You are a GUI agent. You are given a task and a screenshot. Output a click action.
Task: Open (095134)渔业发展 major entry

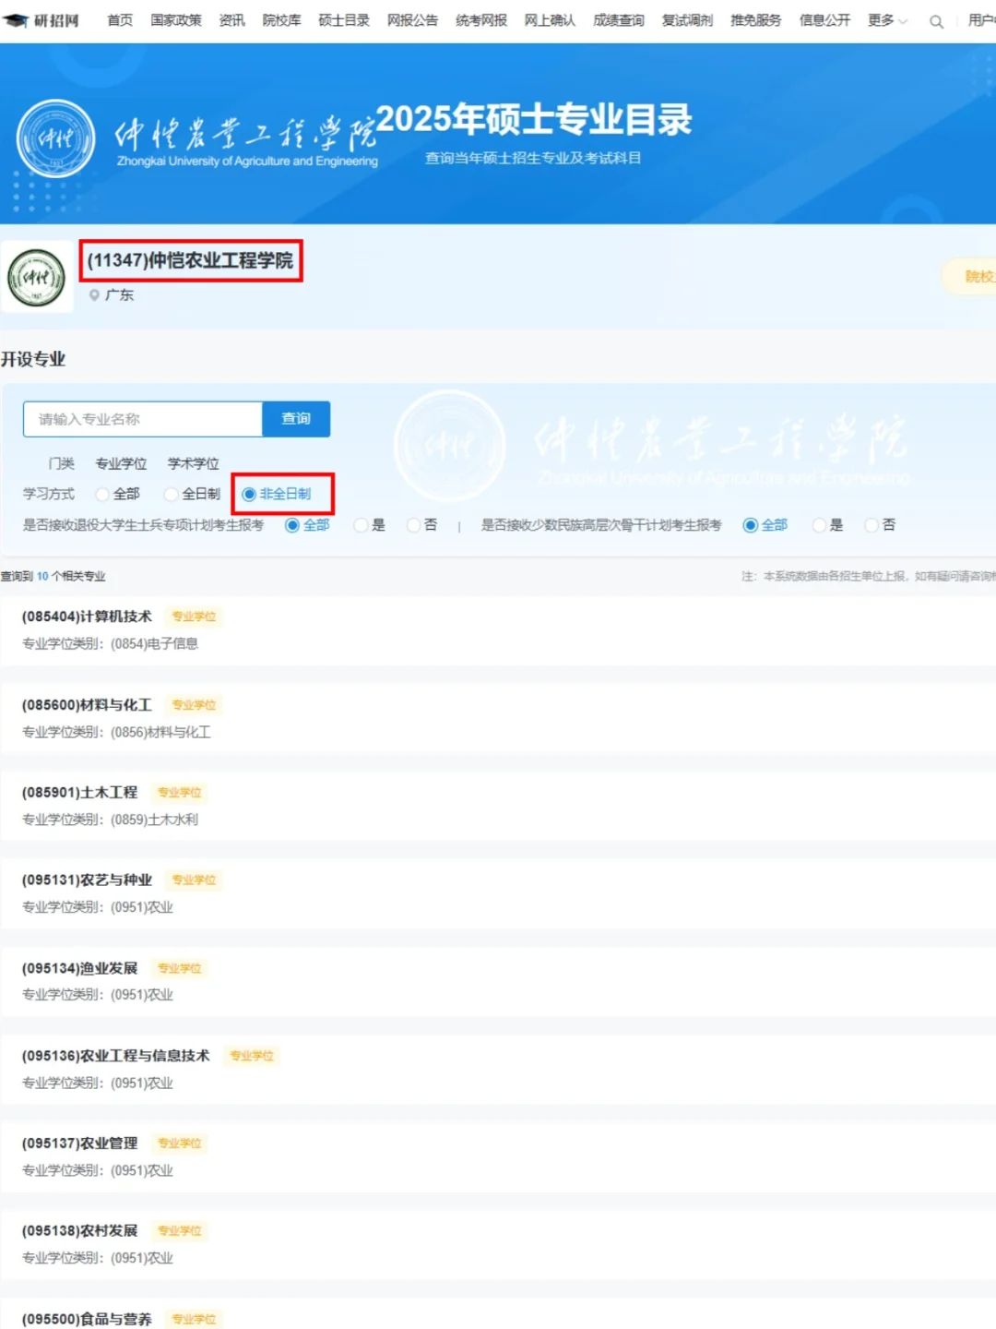(x=79, y=968)
